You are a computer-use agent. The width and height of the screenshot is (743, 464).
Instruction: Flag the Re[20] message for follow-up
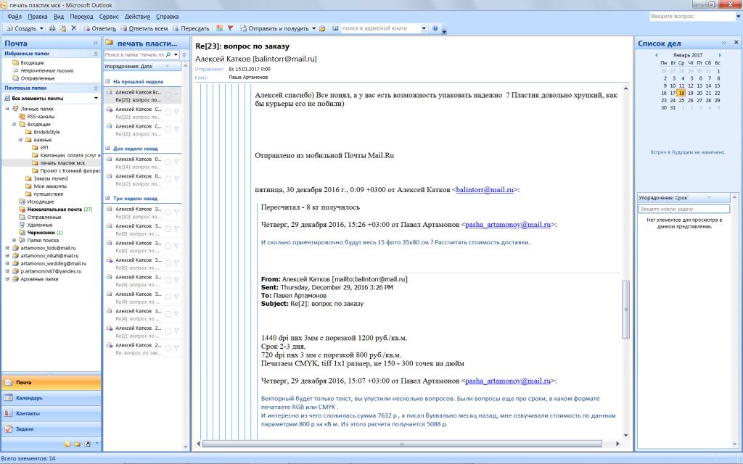[x=176, y=112]
